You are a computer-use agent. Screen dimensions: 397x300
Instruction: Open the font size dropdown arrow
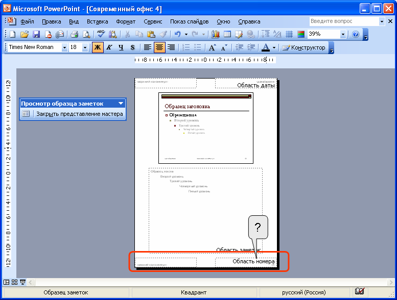click(85, 47)
